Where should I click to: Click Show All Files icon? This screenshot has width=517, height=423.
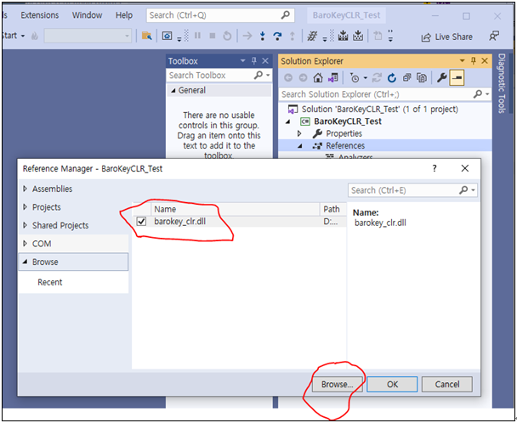(422, 78)
